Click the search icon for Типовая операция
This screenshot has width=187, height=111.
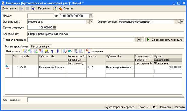coord(142,40)
